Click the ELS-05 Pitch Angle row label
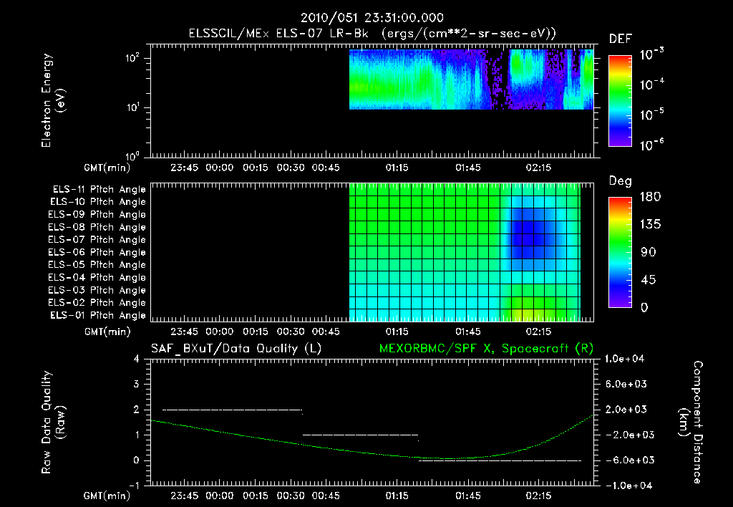The width and height of the screenshot is (733, 507). (x=97, y=265)
